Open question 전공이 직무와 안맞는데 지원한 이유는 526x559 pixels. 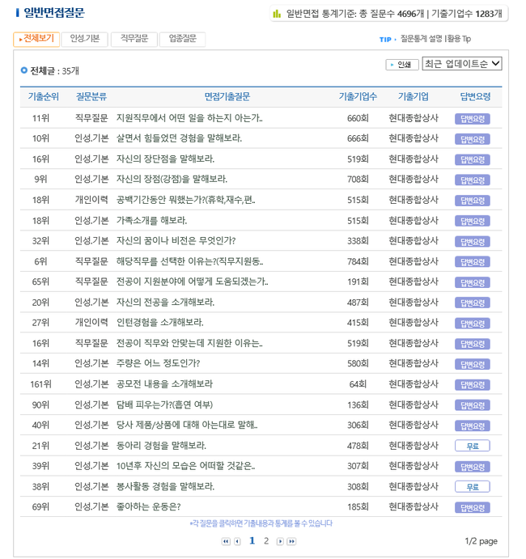[x=189, y=343]
